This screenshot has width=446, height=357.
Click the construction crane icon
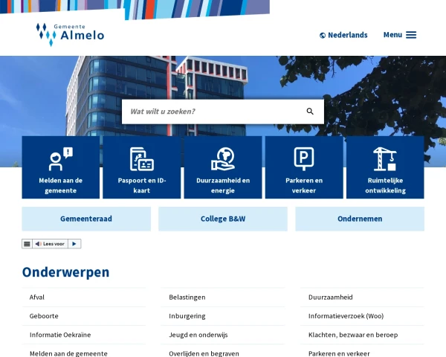[385, 159]
